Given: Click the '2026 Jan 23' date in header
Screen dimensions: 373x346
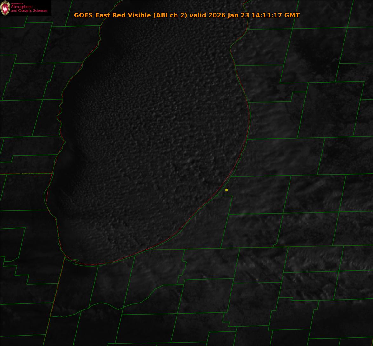Looking at the screenshot, I should pyautogui.click(x=229, y=15).
